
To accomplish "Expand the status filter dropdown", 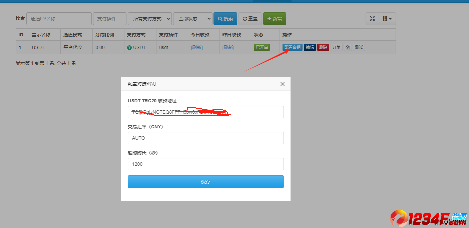I will (x=193, y=19).
